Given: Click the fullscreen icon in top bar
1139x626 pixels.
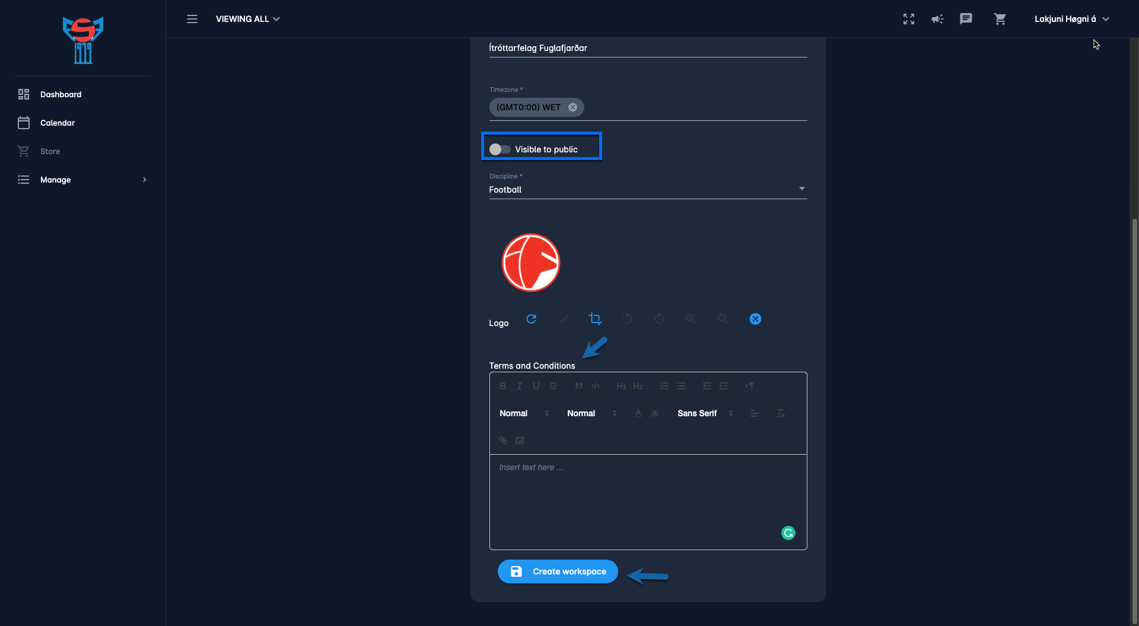Looking at the screenshot, I should pos(908,19).
